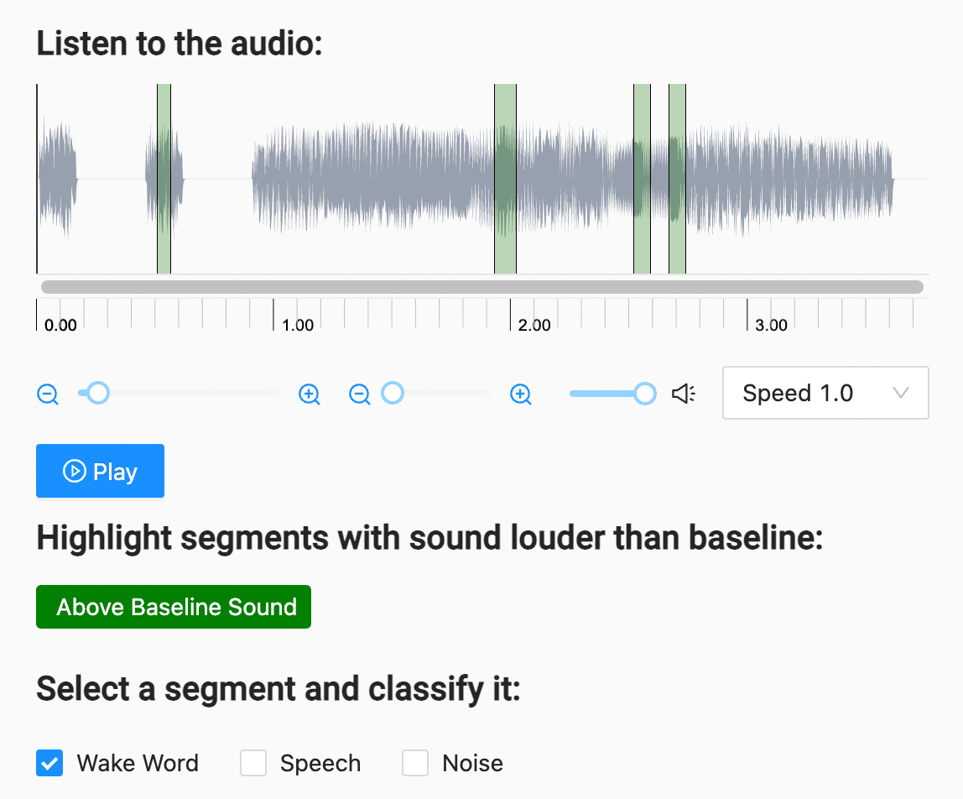Screen dimensions: 963x799
Task: Select the widest green segment near 2.00
Action: pos(505,178)
